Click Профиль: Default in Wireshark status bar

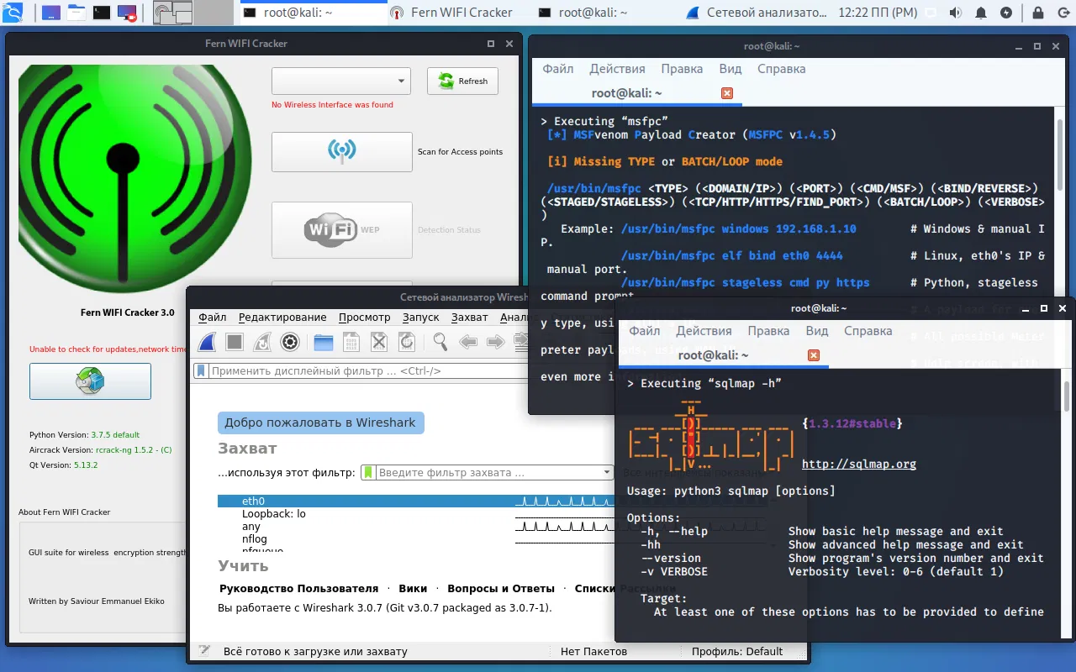(737, 651)
